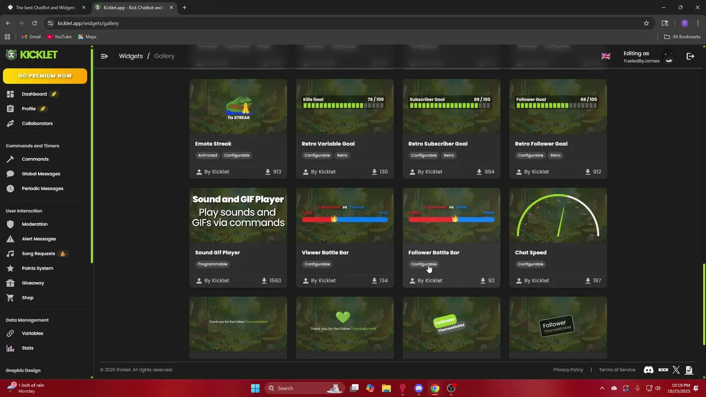Image resolution: width=706 pixels, height=397 pixels.
Task: Open Viewer Battle Bar preview
Action: click(x=345, y=215)
